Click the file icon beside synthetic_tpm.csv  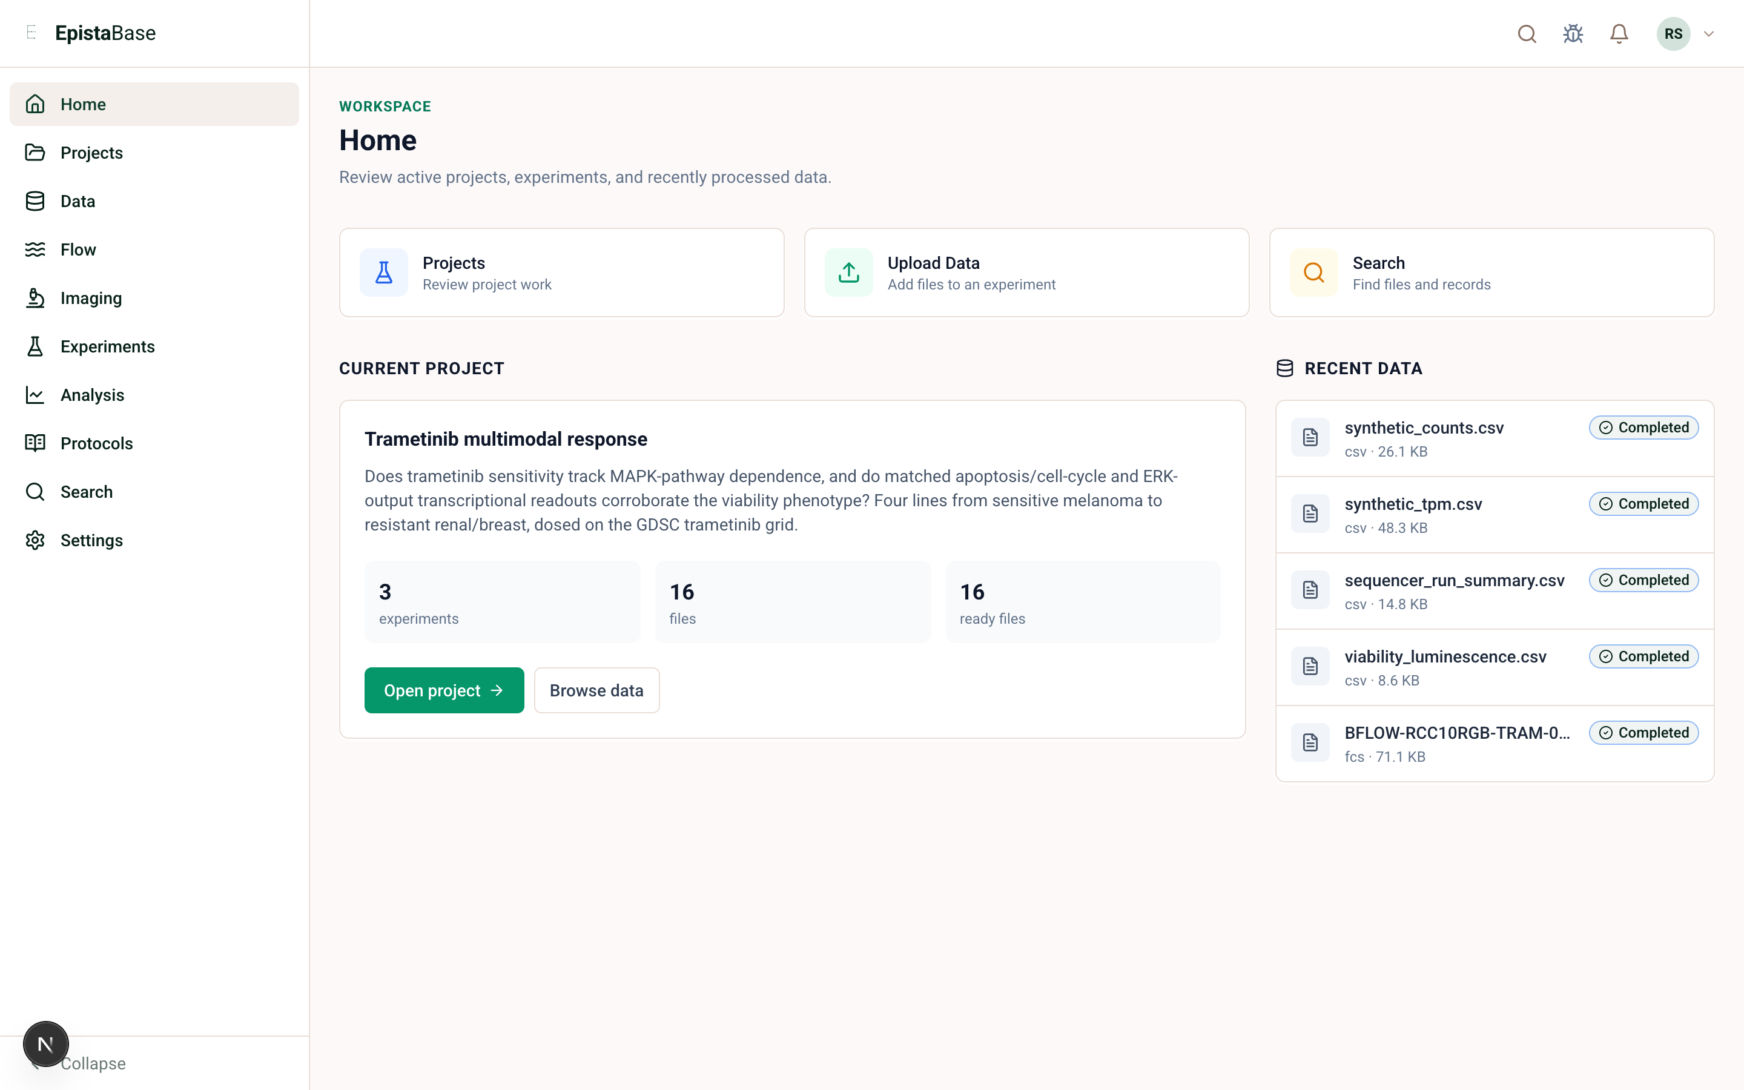pos(1310,514)
